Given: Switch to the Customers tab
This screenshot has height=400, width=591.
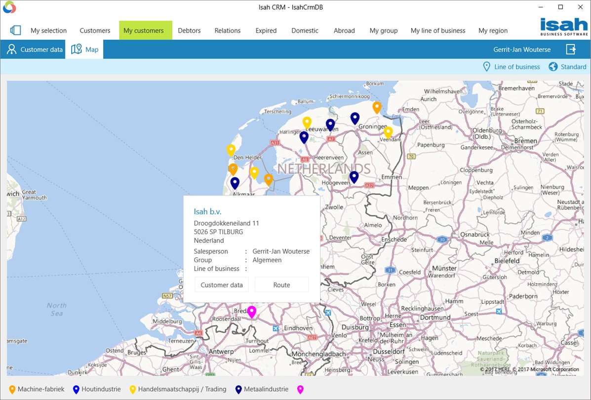Looking at the screenshot, I should click(x=95, y=31).
